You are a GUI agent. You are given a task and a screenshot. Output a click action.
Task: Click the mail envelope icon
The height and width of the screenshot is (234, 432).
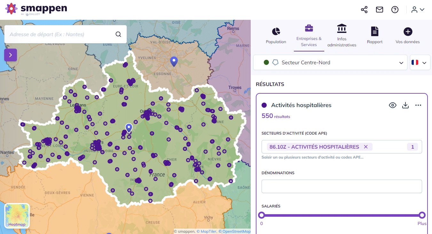pos(379,10)
